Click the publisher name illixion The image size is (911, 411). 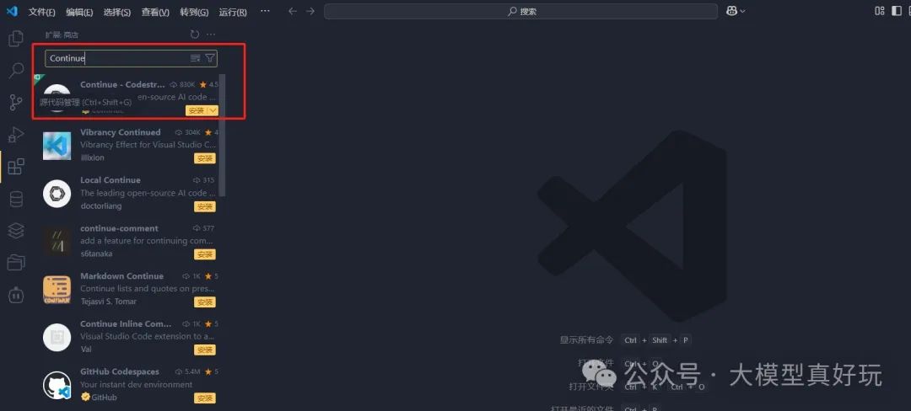click(x=93, y=157)
